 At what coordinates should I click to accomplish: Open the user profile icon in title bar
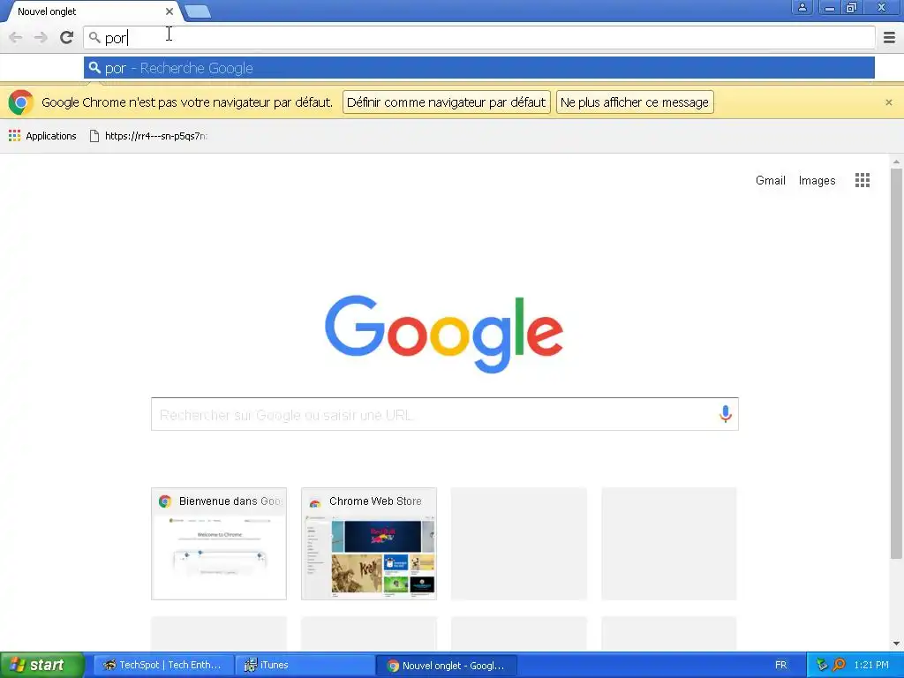[x=802, y=7]
